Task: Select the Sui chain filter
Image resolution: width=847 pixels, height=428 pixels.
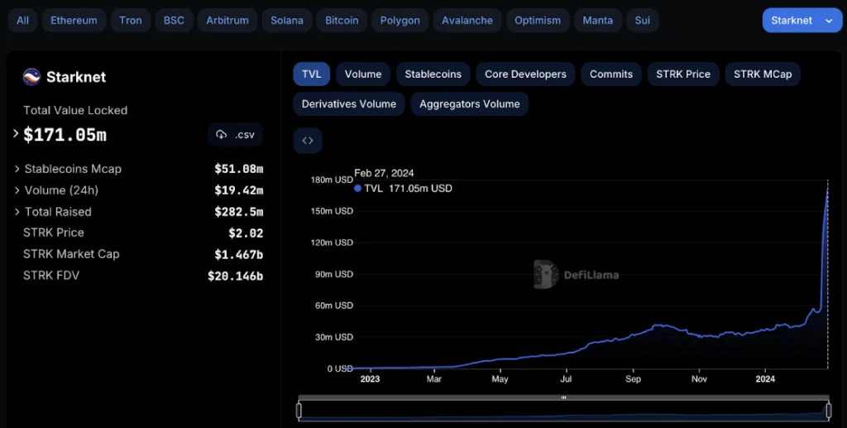Action: [642, 21]
